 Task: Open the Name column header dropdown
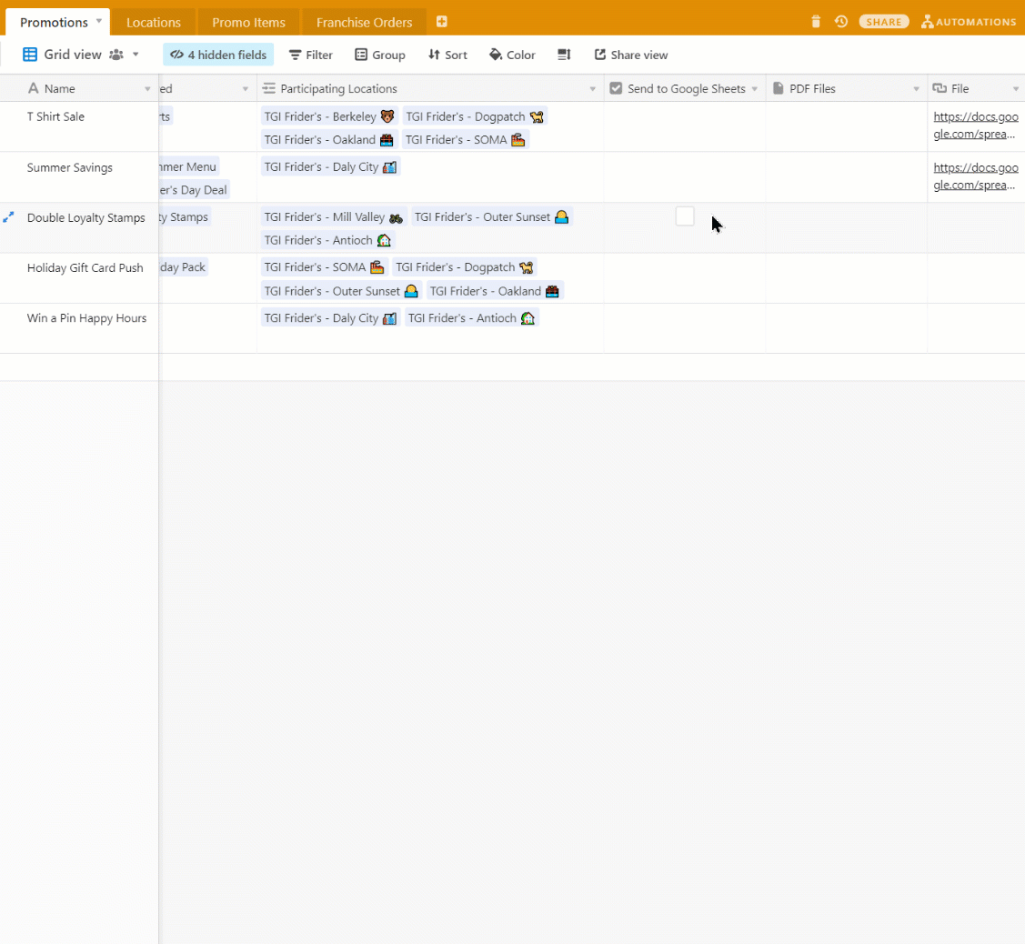coord(147,88)
